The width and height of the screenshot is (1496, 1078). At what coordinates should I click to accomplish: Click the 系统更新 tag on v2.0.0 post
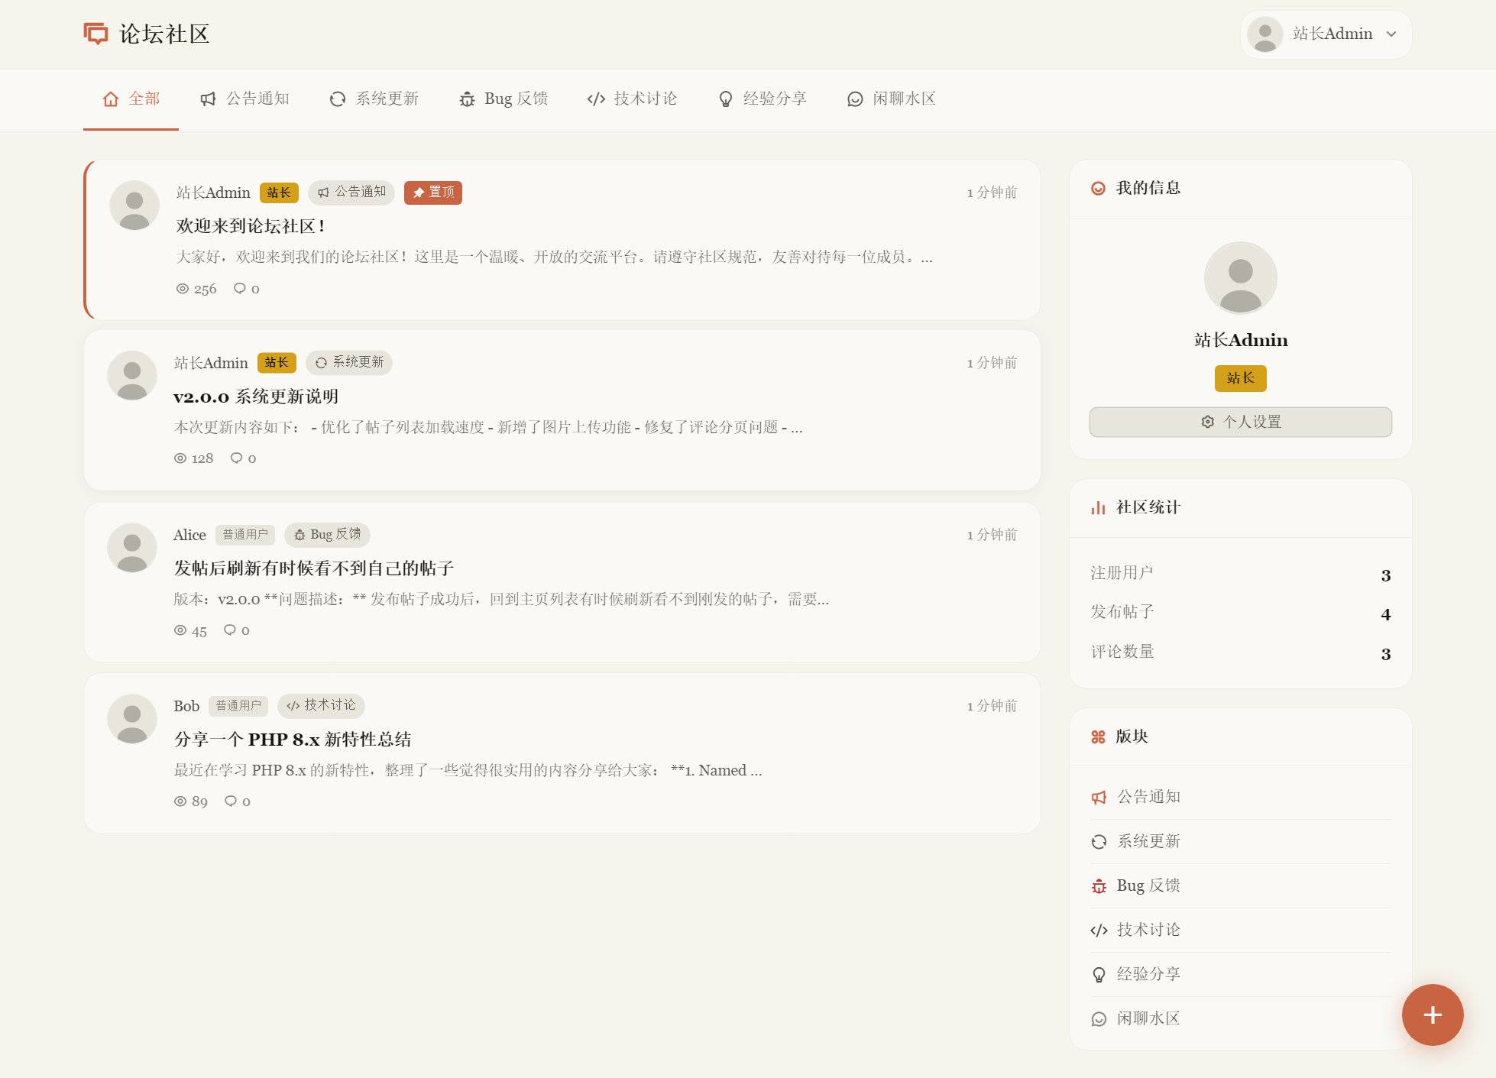click(x=349, y=362)
